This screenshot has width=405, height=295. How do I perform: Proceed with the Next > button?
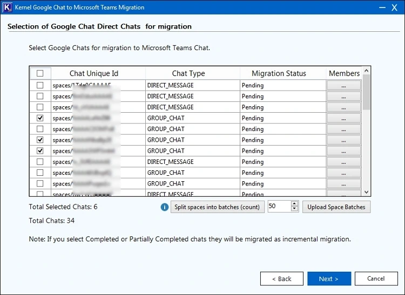(x=329, y=278)
